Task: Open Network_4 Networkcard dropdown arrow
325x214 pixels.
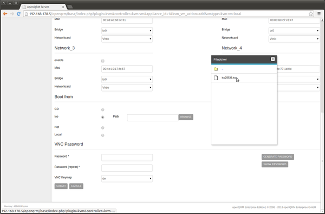Action: coord(317,88)
